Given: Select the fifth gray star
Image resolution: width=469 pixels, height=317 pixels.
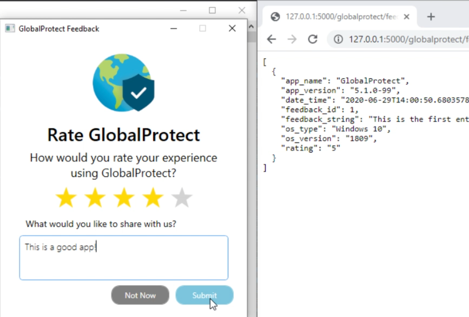Looking at the screenshot, I should (182, 198).
